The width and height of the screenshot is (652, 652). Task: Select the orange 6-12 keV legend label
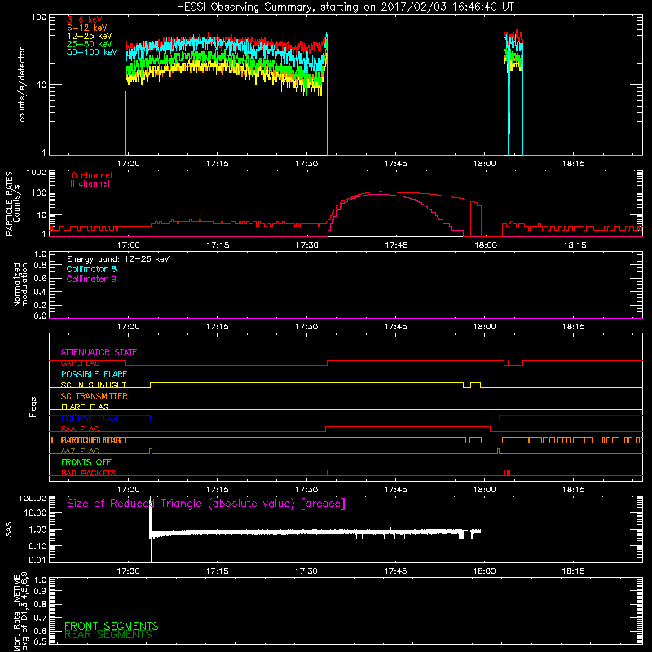[x=87, y=28]
